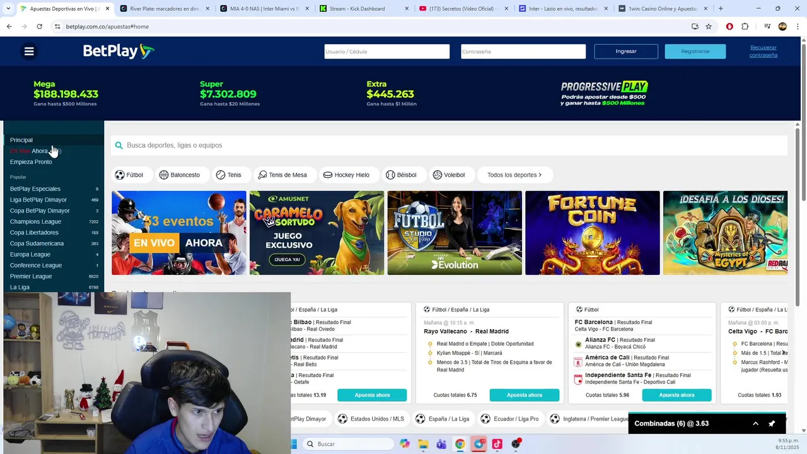
Task: Click the search magnifier icon in sports search
Action: pyautogui.click(x=119, y=146)
